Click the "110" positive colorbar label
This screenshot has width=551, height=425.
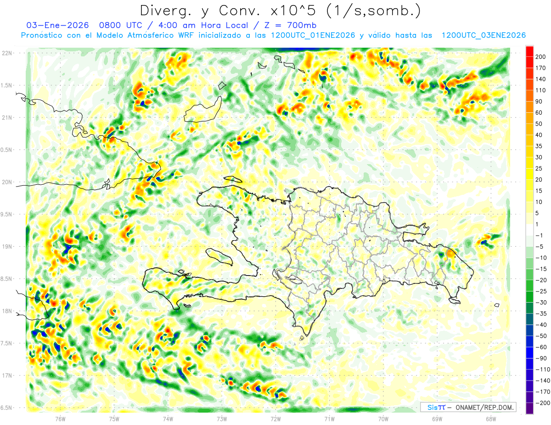(540, 90)
